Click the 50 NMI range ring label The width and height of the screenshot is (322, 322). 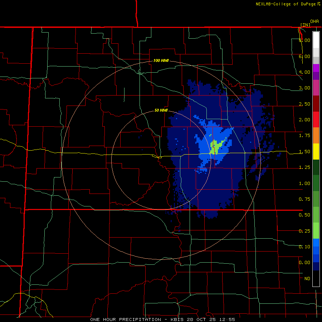click(x=161, y=110)
